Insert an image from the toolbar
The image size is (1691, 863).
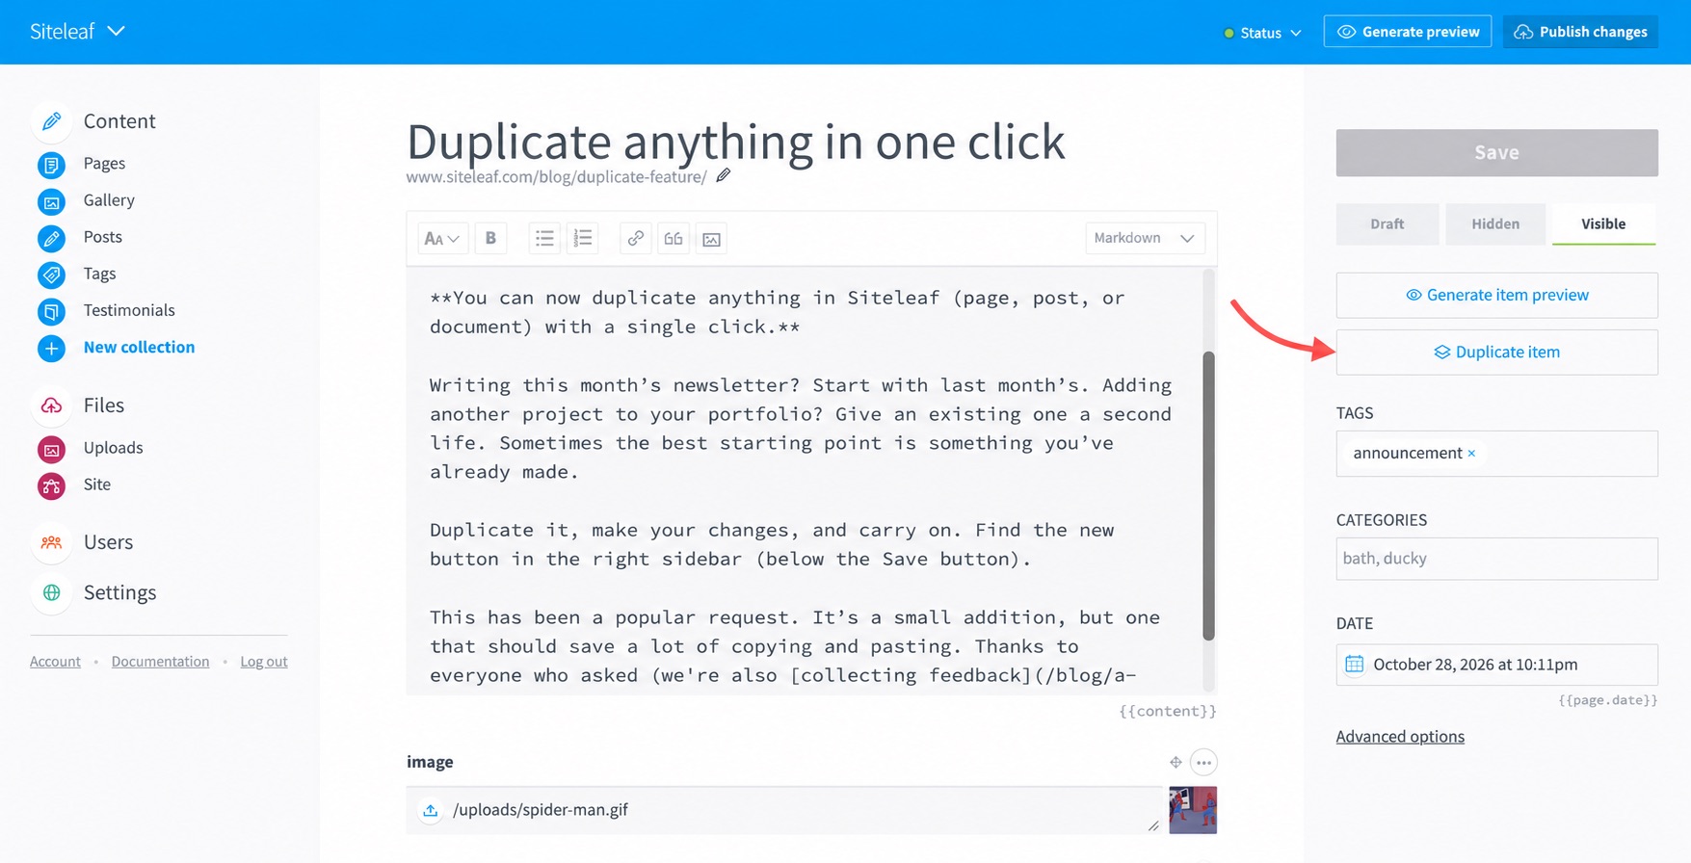click(x=711, y=238)
